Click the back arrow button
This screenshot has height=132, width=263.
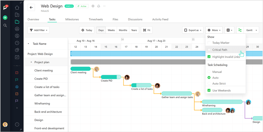tap(31, 7)
